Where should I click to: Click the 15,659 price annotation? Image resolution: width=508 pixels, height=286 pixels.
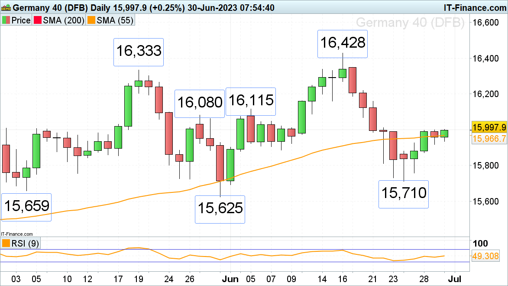[26, 207]
